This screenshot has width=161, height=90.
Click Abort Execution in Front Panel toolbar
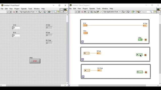[14, 12]
